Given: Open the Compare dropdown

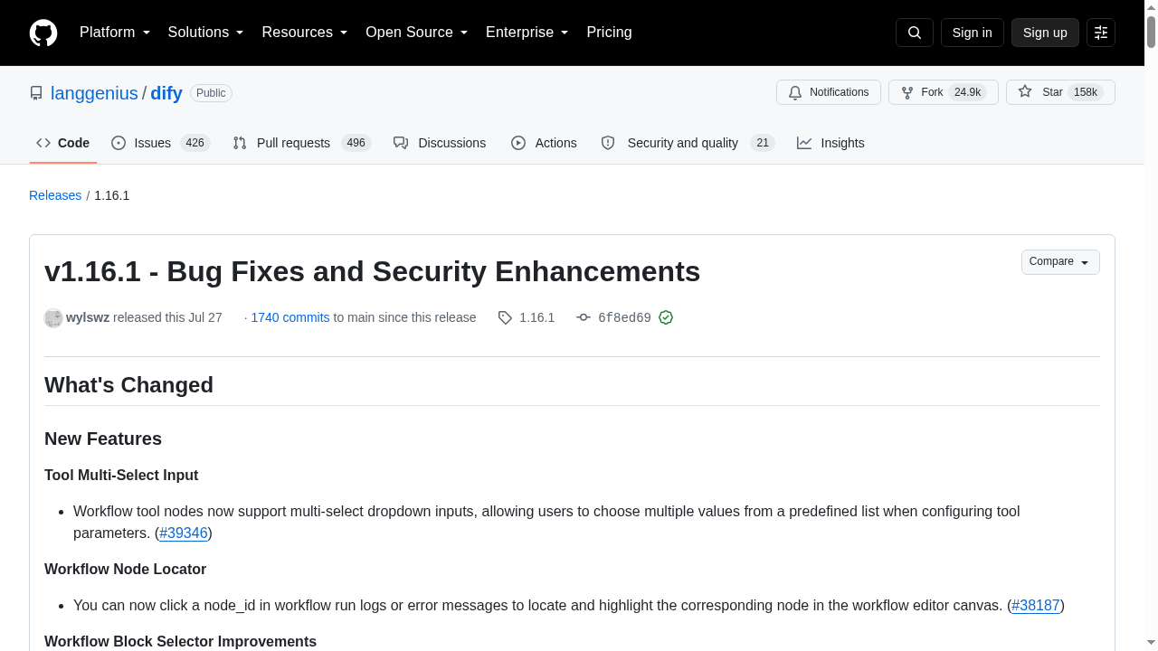Looking at the screenshot, I should coord(1060,262).
